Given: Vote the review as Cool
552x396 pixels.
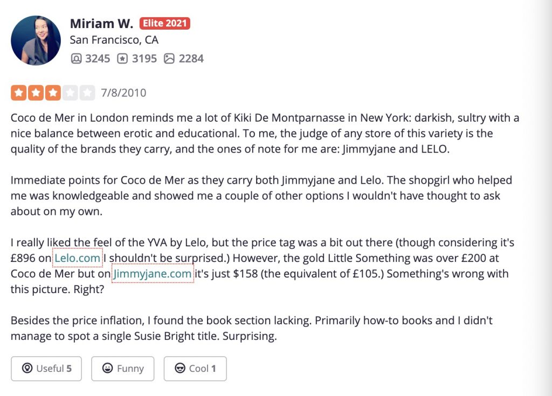Looking at the screenshot, I should (195, 369).
